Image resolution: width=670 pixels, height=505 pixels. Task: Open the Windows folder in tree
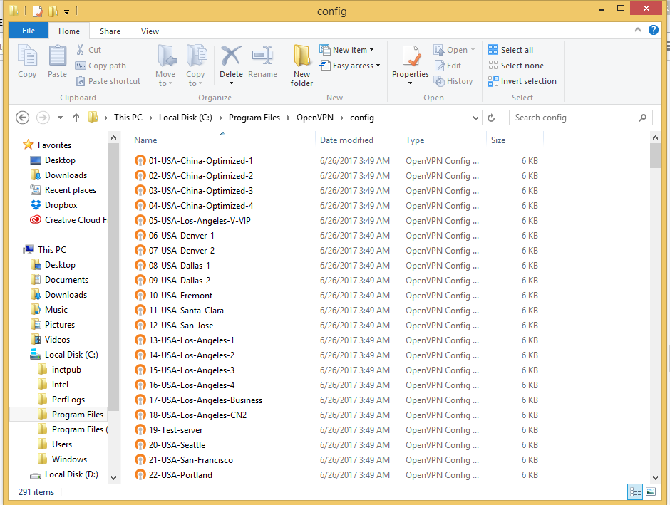(x=63, y=459)
